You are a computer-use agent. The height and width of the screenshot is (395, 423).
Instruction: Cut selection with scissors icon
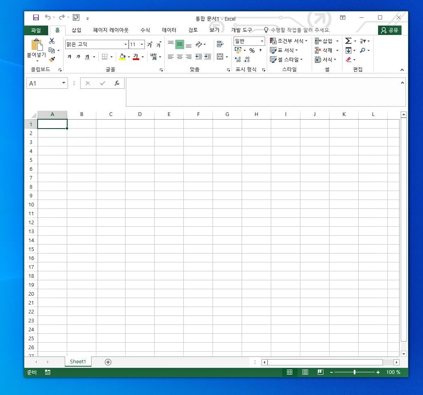click(52, 41)
